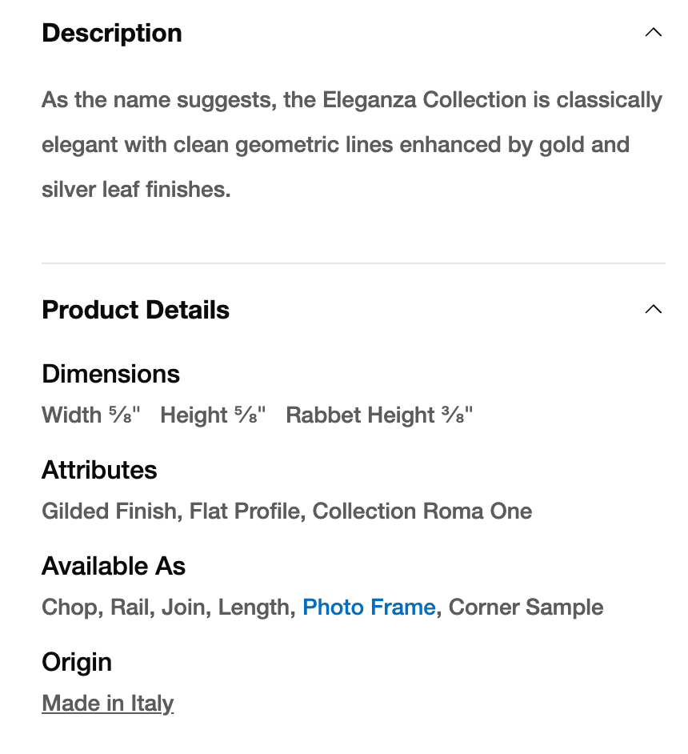Click the Gilded Finish attribute
This screenshot has height=754, width=688.
tap(109, 511)
